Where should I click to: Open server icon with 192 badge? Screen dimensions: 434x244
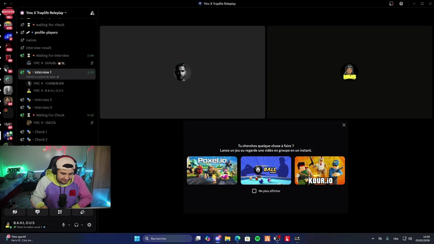click(8, 47)
